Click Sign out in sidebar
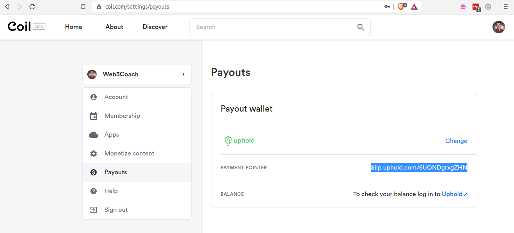This screenshot has height=233, width=514. coord(116,210)
